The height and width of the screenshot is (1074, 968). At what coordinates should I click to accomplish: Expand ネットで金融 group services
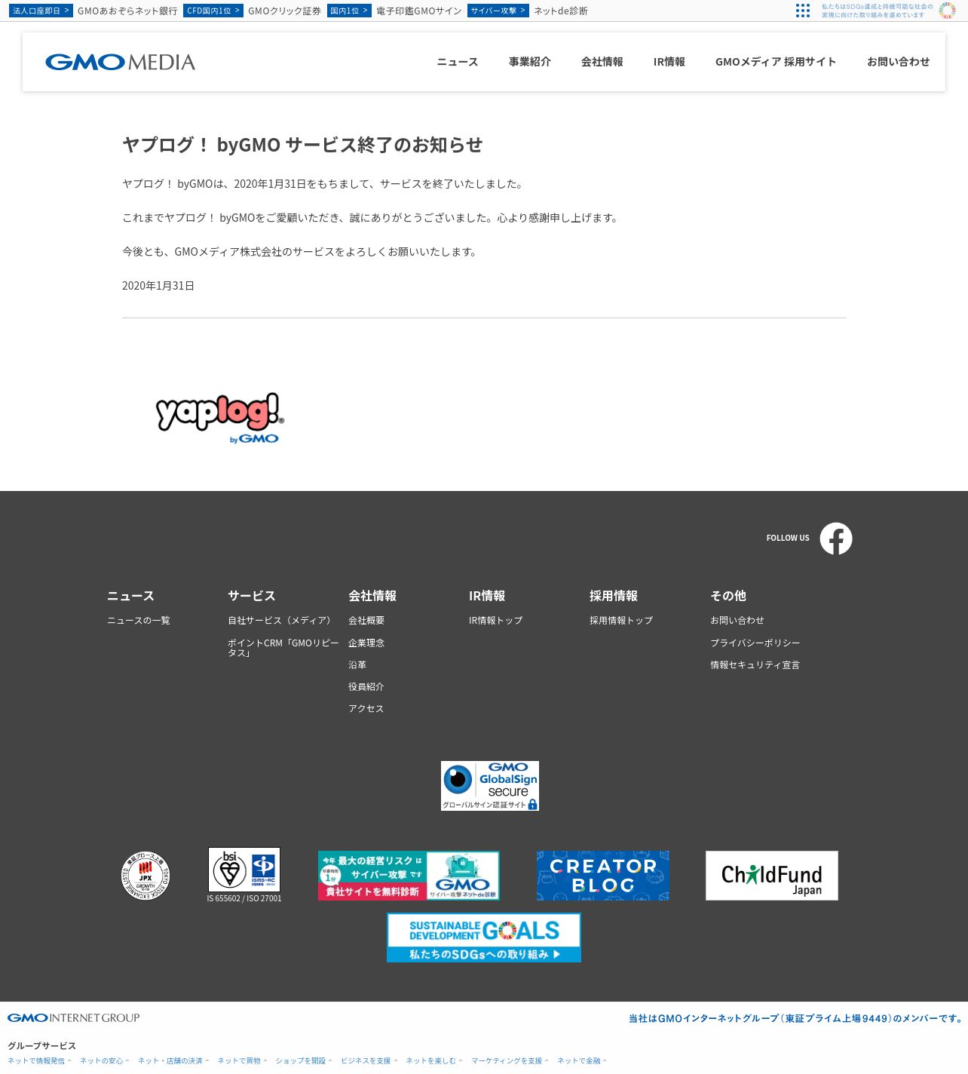(582, 1061)
